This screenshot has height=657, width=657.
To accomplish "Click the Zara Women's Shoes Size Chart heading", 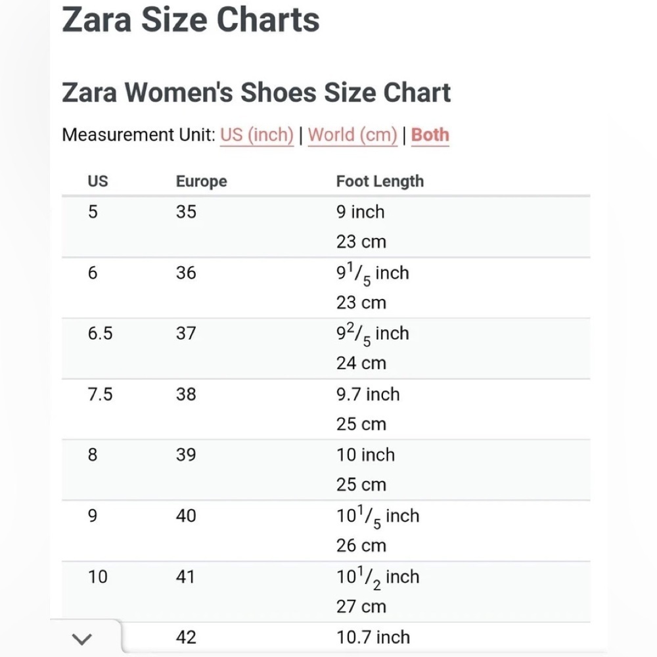I will [256, 92].
